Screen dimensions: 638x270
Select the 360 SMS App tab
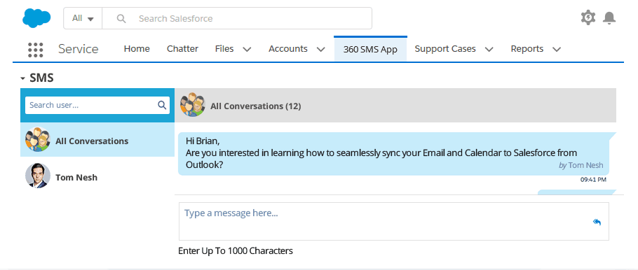370,50
